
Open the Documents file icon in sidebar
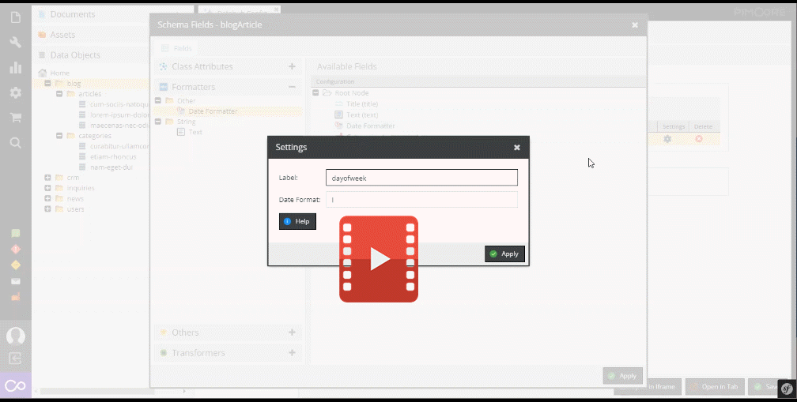(x=15, y=17)
